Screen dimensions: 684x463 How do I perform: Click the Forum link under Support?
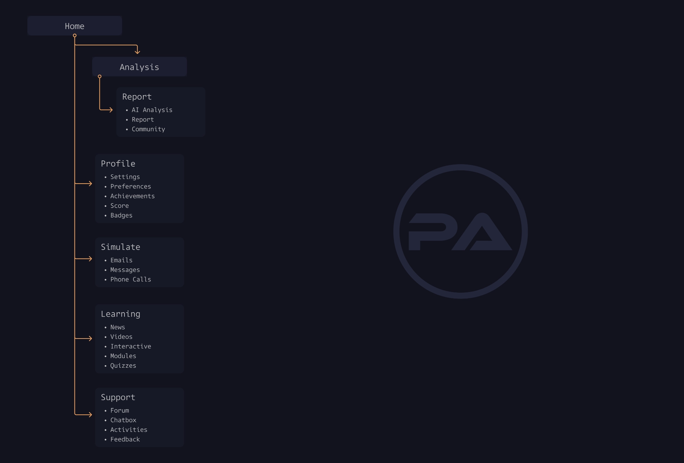coord(119,410)
